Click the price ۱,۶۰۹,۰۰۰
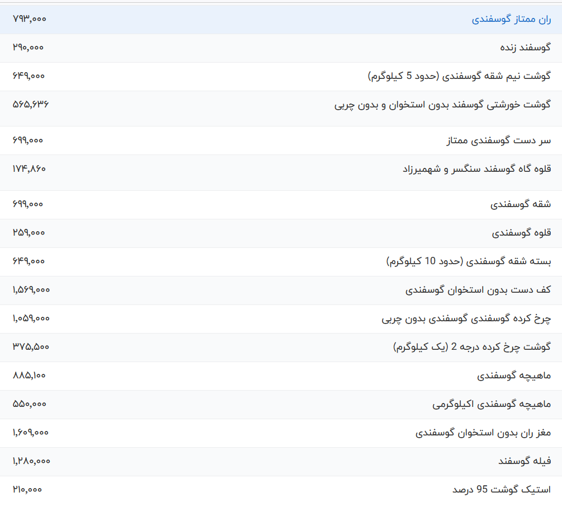 point(30,433)
